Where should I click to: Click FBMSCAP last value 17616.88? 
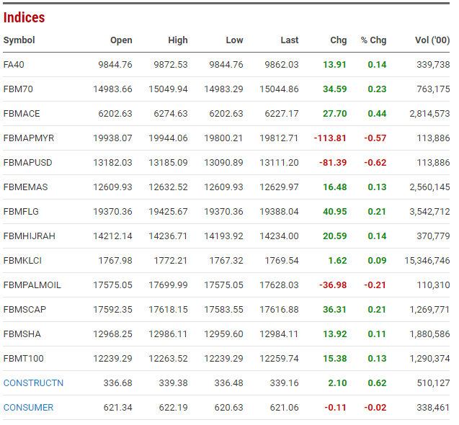pyautogui.click(x=279, y=309)
